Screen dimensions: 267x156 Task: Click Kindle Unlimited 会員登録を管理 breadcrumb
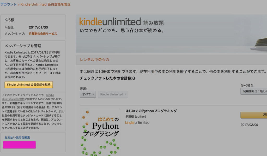45,4
